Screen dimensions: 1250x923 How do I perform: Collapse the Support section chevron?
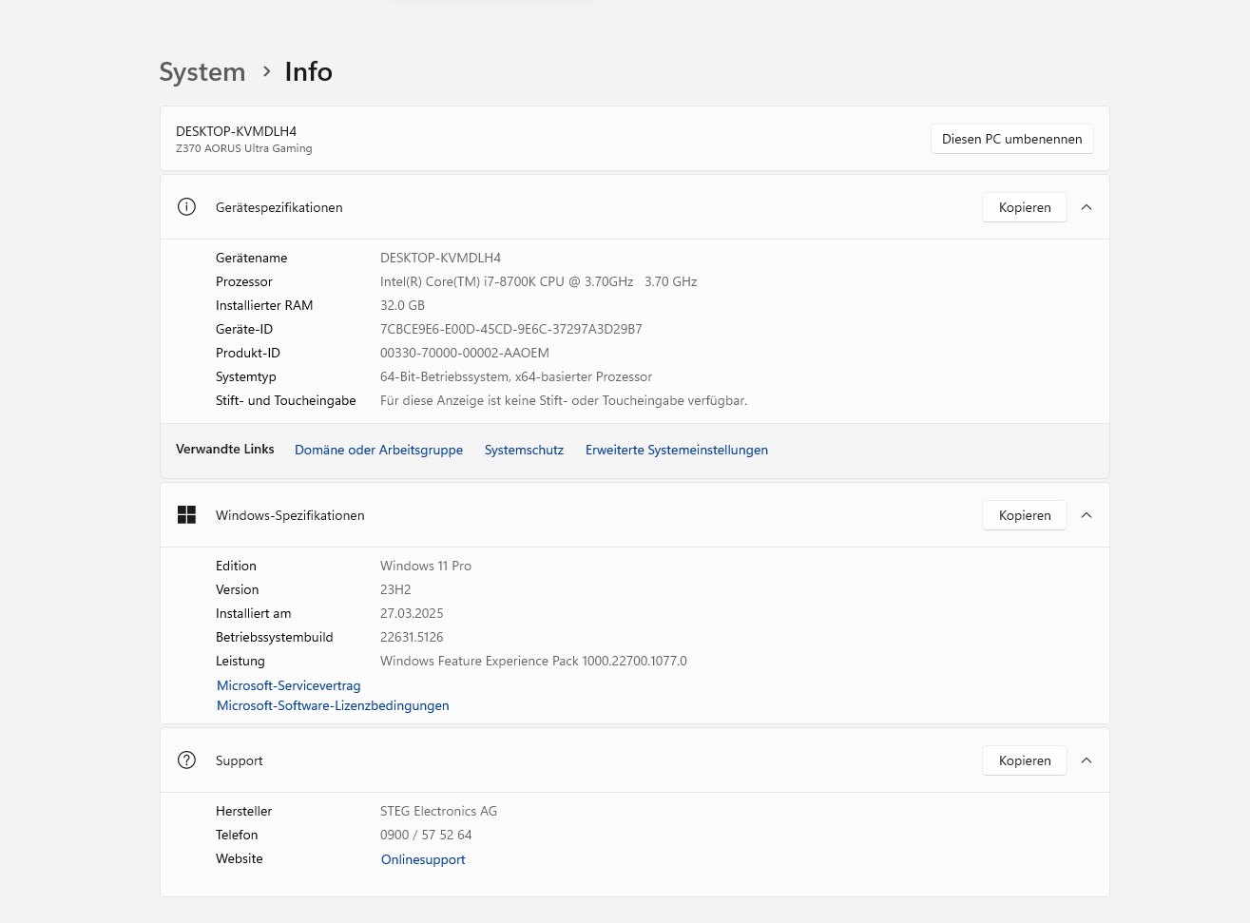tap(1087, 760)
